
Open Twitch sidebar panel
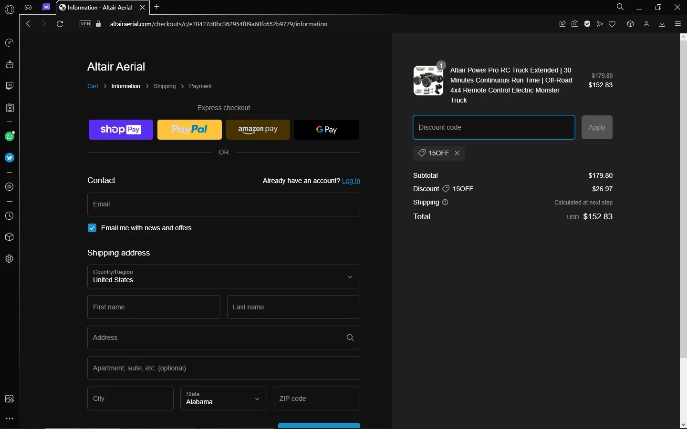click(x=10, y=86)
